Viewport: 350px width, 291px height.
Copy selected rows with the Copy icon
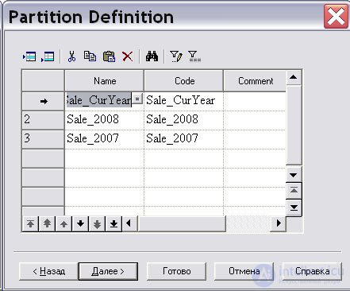pyautogui.click(x=90, y=56)
